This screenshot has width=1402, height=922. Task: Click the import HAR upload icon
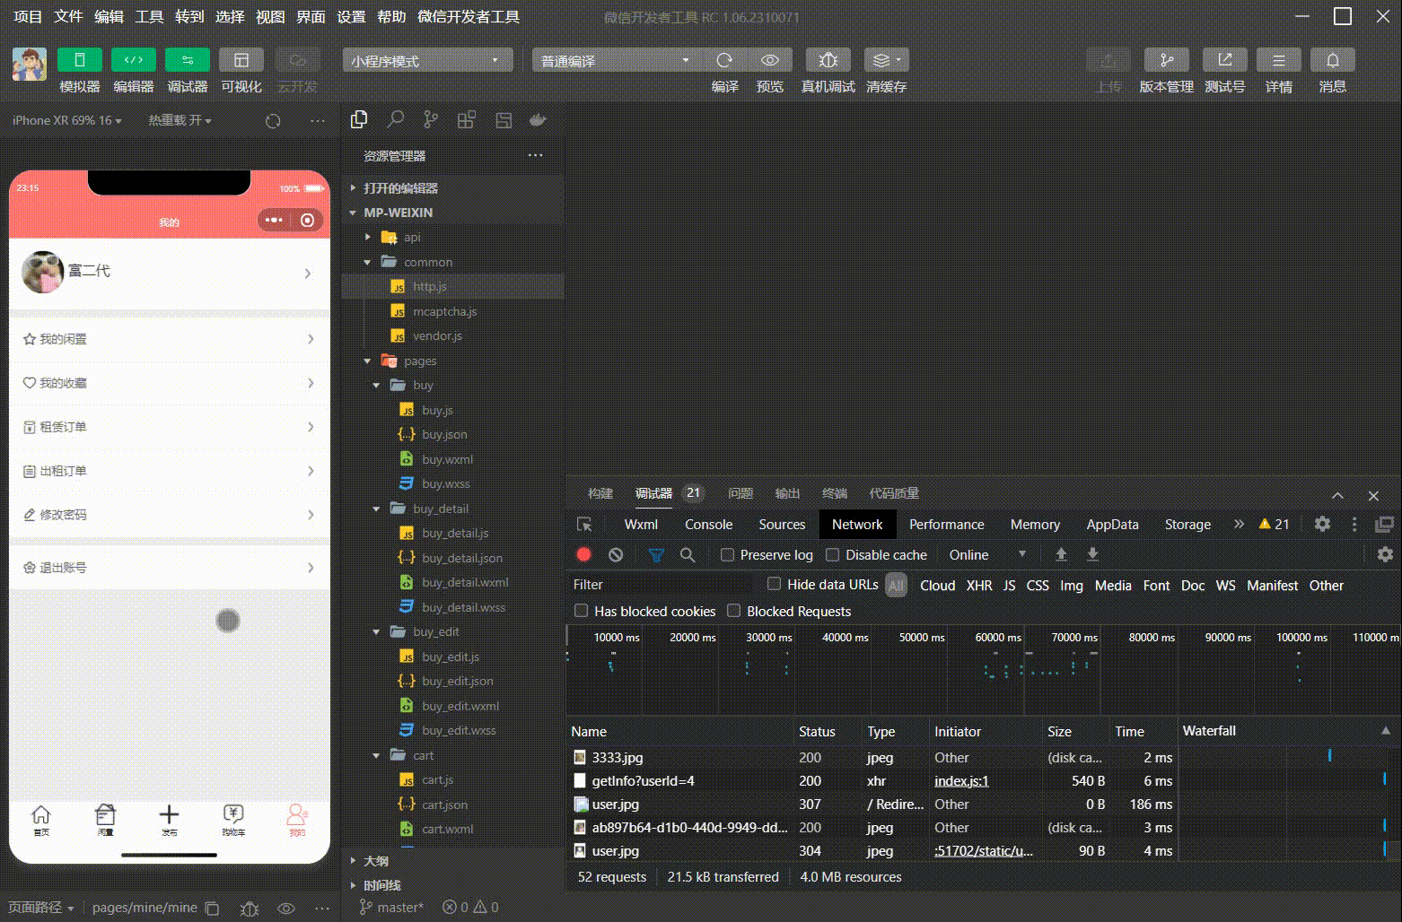[x=1061, y=554]
